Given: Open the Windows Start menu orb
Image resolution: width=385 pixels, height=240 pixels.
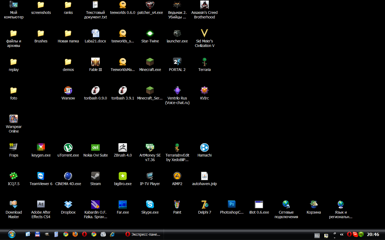Looking at the screenshot, I should point(11,234).
